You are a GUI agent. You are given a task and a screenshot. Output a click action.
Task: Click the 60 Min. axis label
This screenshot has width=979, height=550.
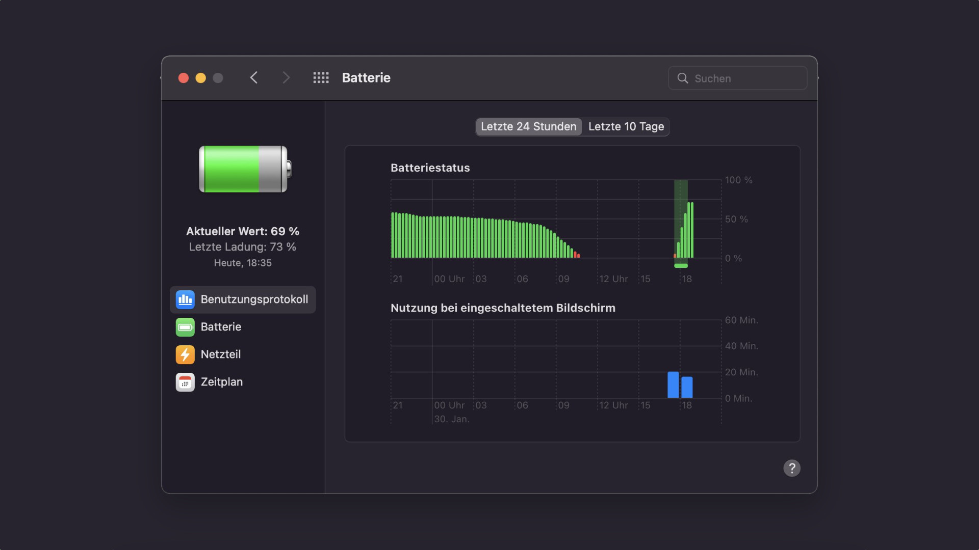(742, 320)
